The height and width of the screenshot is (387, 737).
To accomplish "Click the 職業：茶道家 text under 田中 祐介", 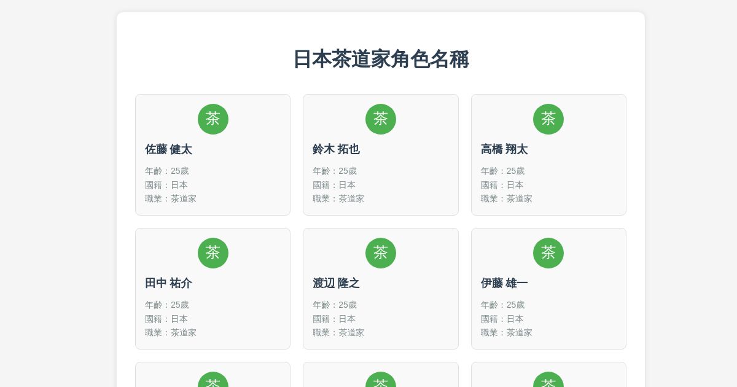I will (171, 332).
